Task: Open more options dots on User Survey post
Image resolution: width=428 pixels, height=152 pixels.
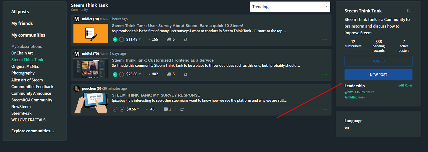Action: (x=325, y=40)
